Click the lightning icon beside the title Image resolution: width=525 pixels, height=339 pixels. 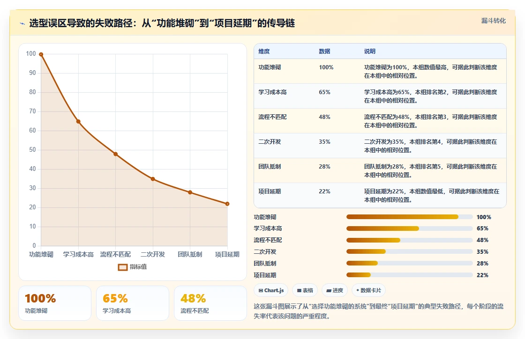pyautogui.click(x=22, y=23)
